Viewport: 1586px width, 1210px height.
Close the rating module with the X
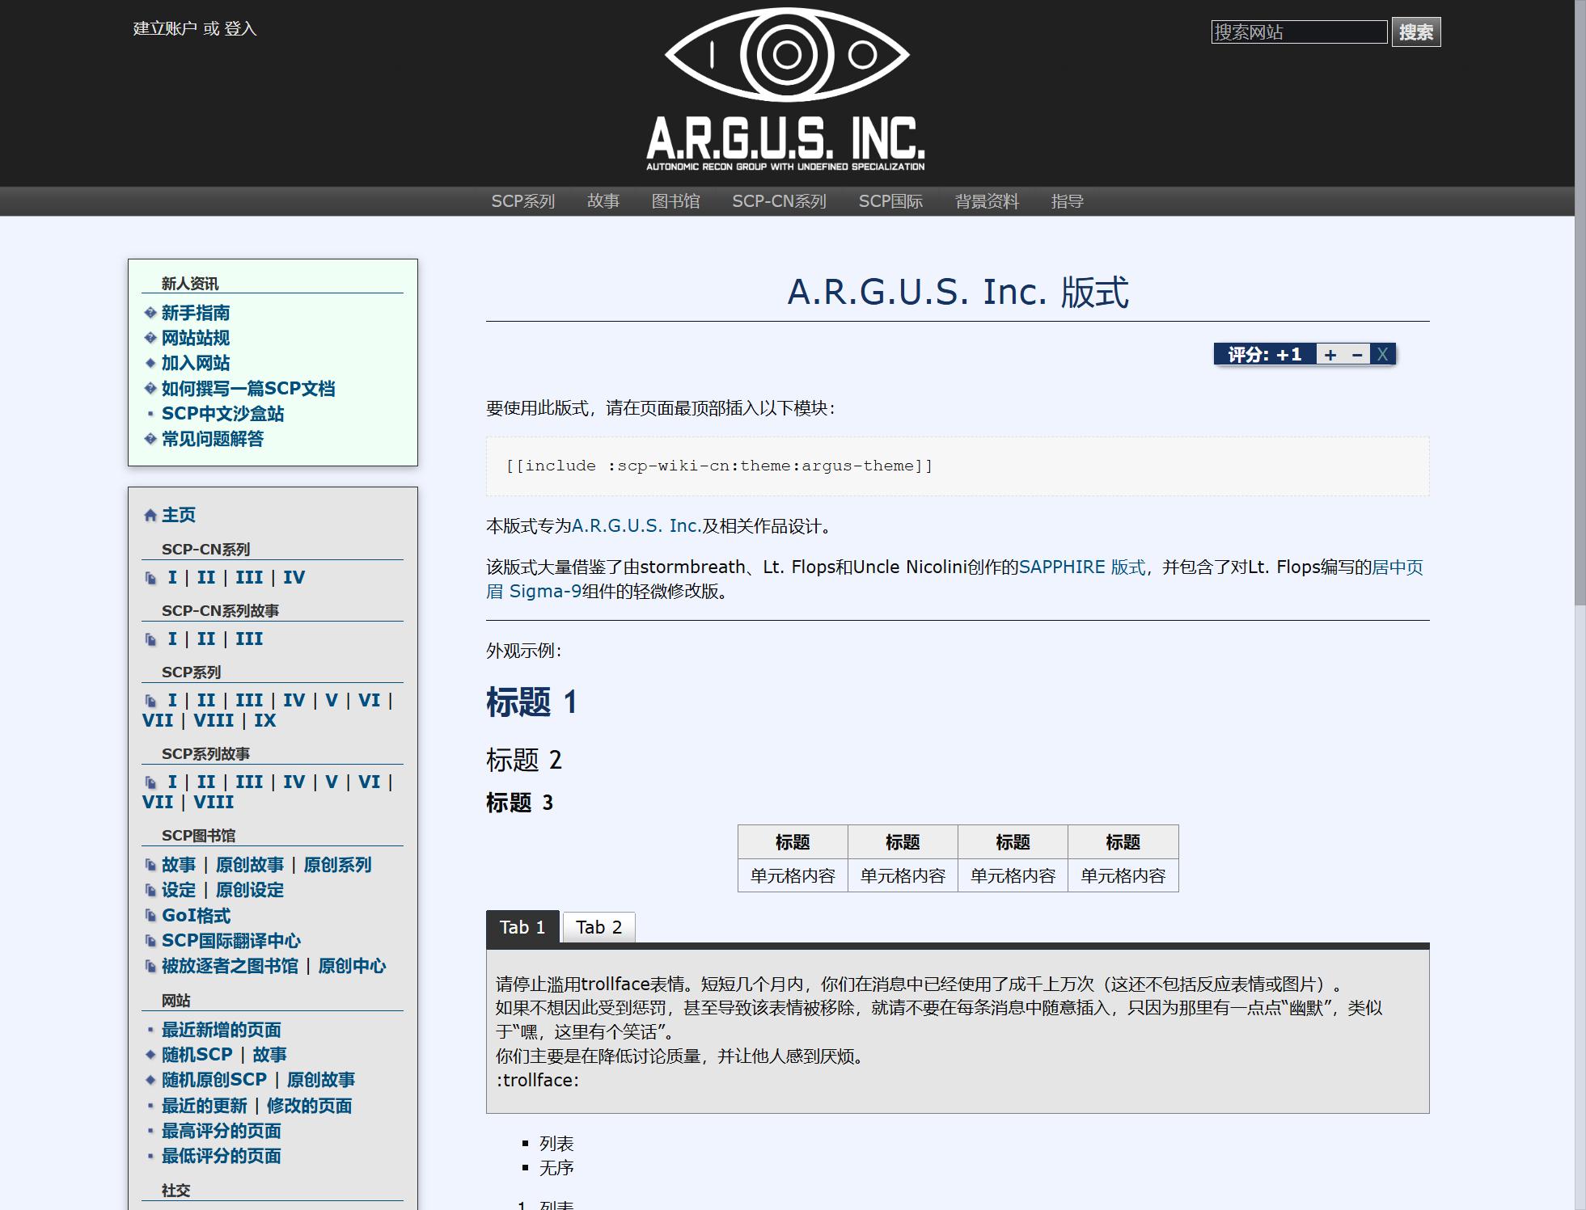click(1381, 353)
